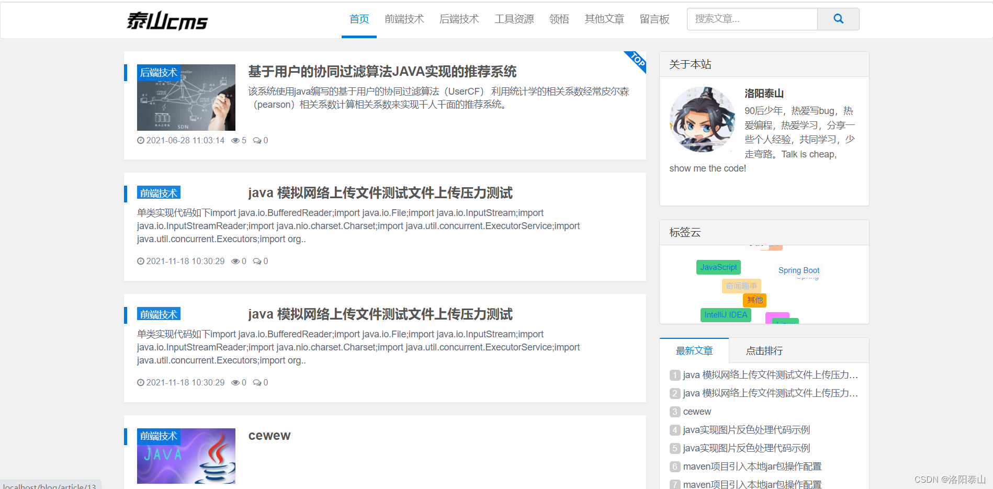This screenshot has width=993, height=489.
Task: Switch to the 点击排行 tab
Action: (x=763, y=350)
